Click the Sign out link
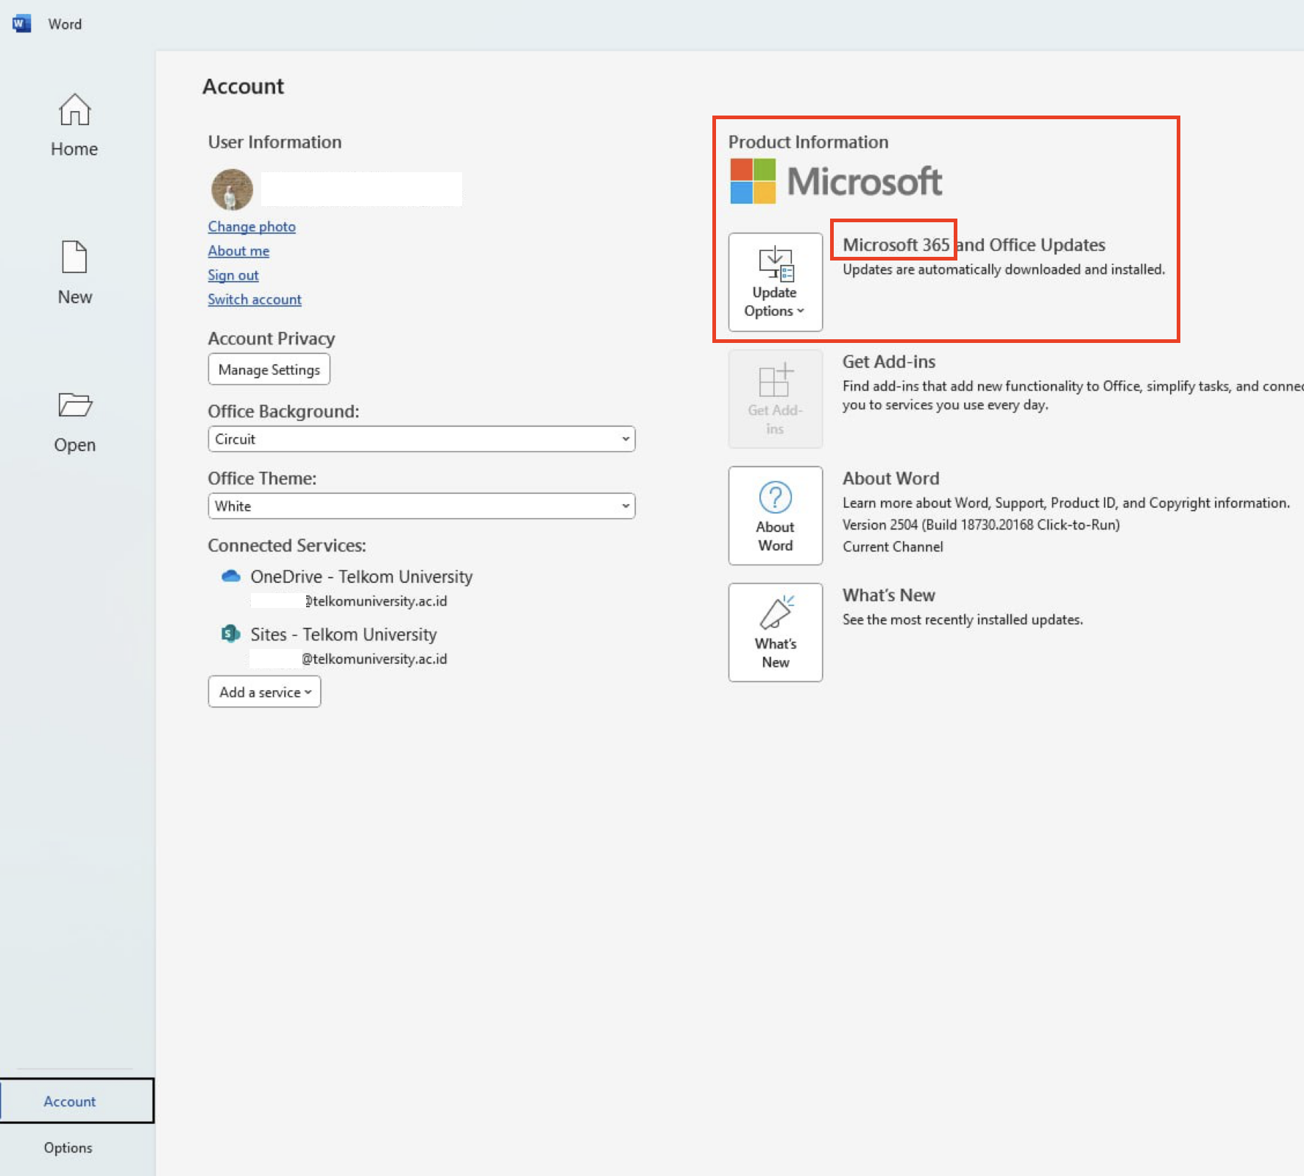 click(x=233, y=275)
